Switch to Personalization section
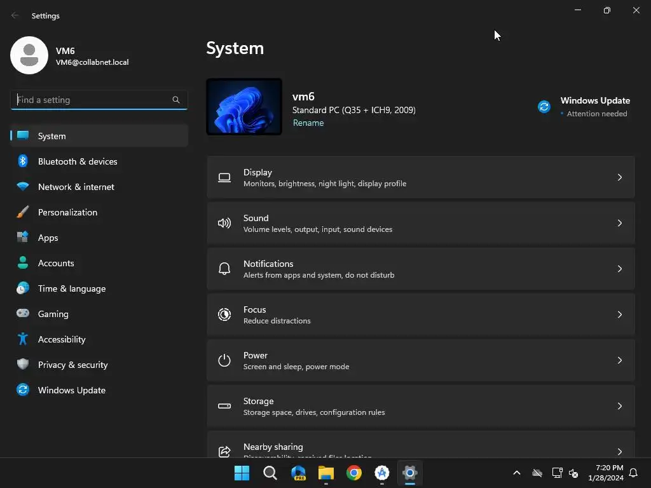This screenshot has width=651, height=488. point(99,212)
